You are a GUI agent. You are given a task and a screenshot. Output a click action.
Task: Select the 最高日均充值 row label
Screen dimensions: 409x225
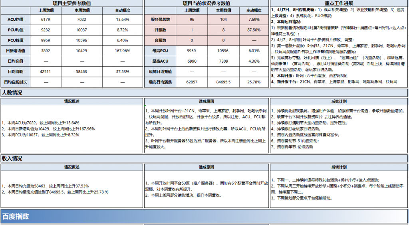click(x=160, y=72)
